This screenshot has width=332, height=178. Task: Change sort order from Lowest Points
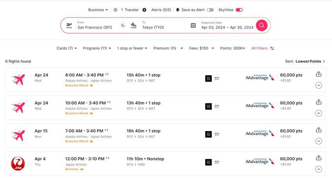(310, 61)
